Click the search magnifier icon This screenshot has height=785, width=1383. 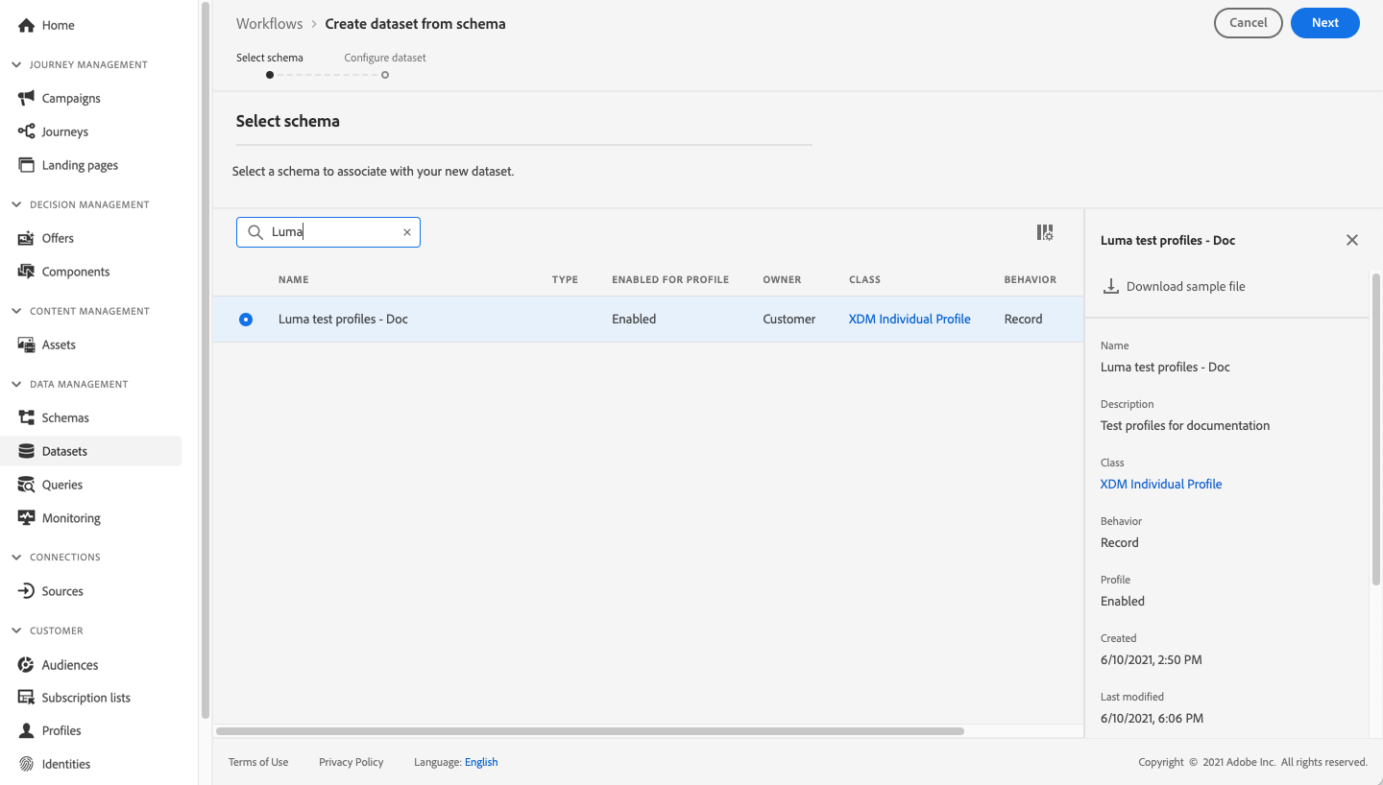pyautogui.click(x=255, y=232)
